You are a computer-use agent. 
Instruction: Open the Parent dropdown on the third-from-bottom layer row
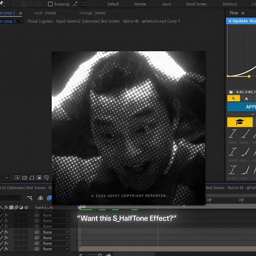pos(56,238)
